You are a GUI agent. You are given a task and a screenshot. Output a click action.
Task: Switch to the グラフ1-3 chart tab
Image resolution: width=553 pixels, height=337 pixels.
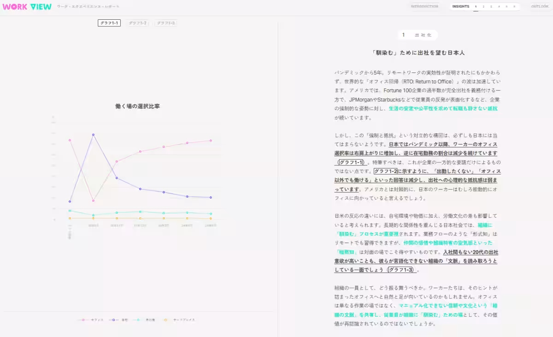[x=165, y=23]
